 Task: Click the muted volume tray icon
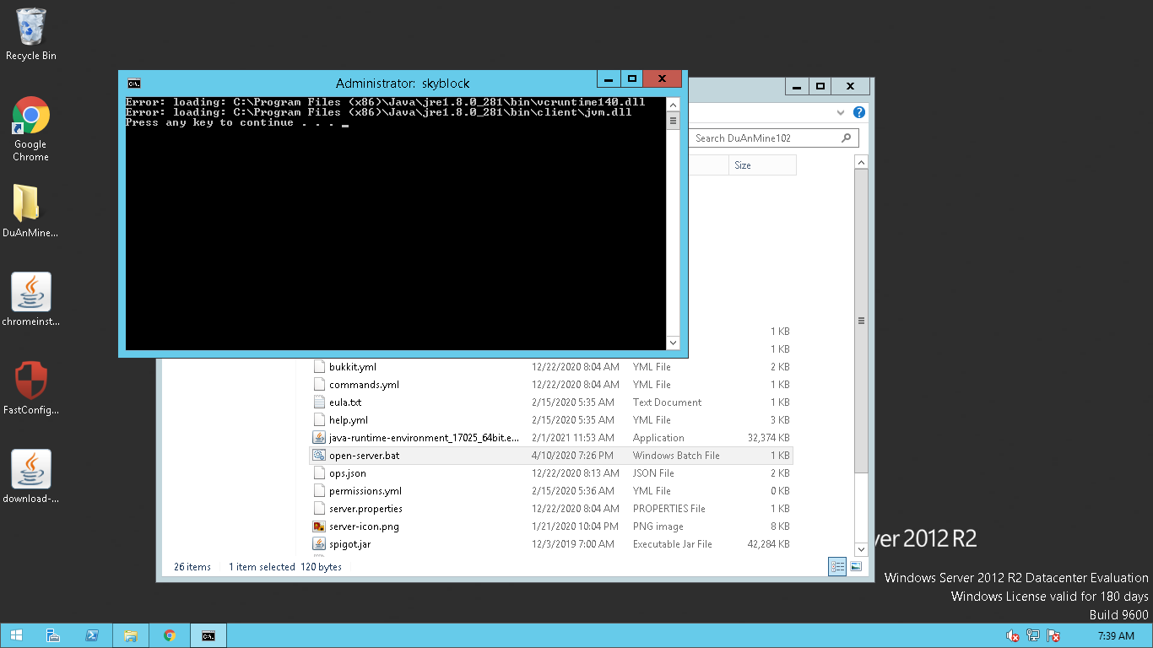[1012, 635]
